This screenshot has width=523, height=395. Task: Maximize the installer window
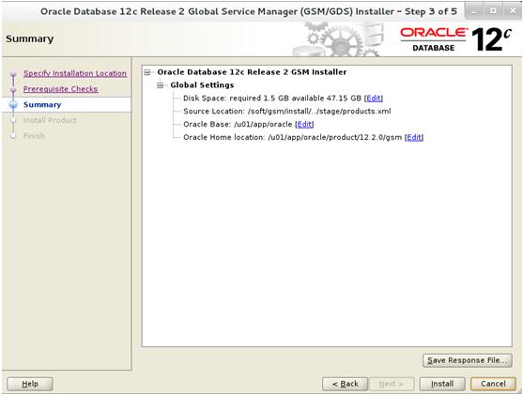493,11
